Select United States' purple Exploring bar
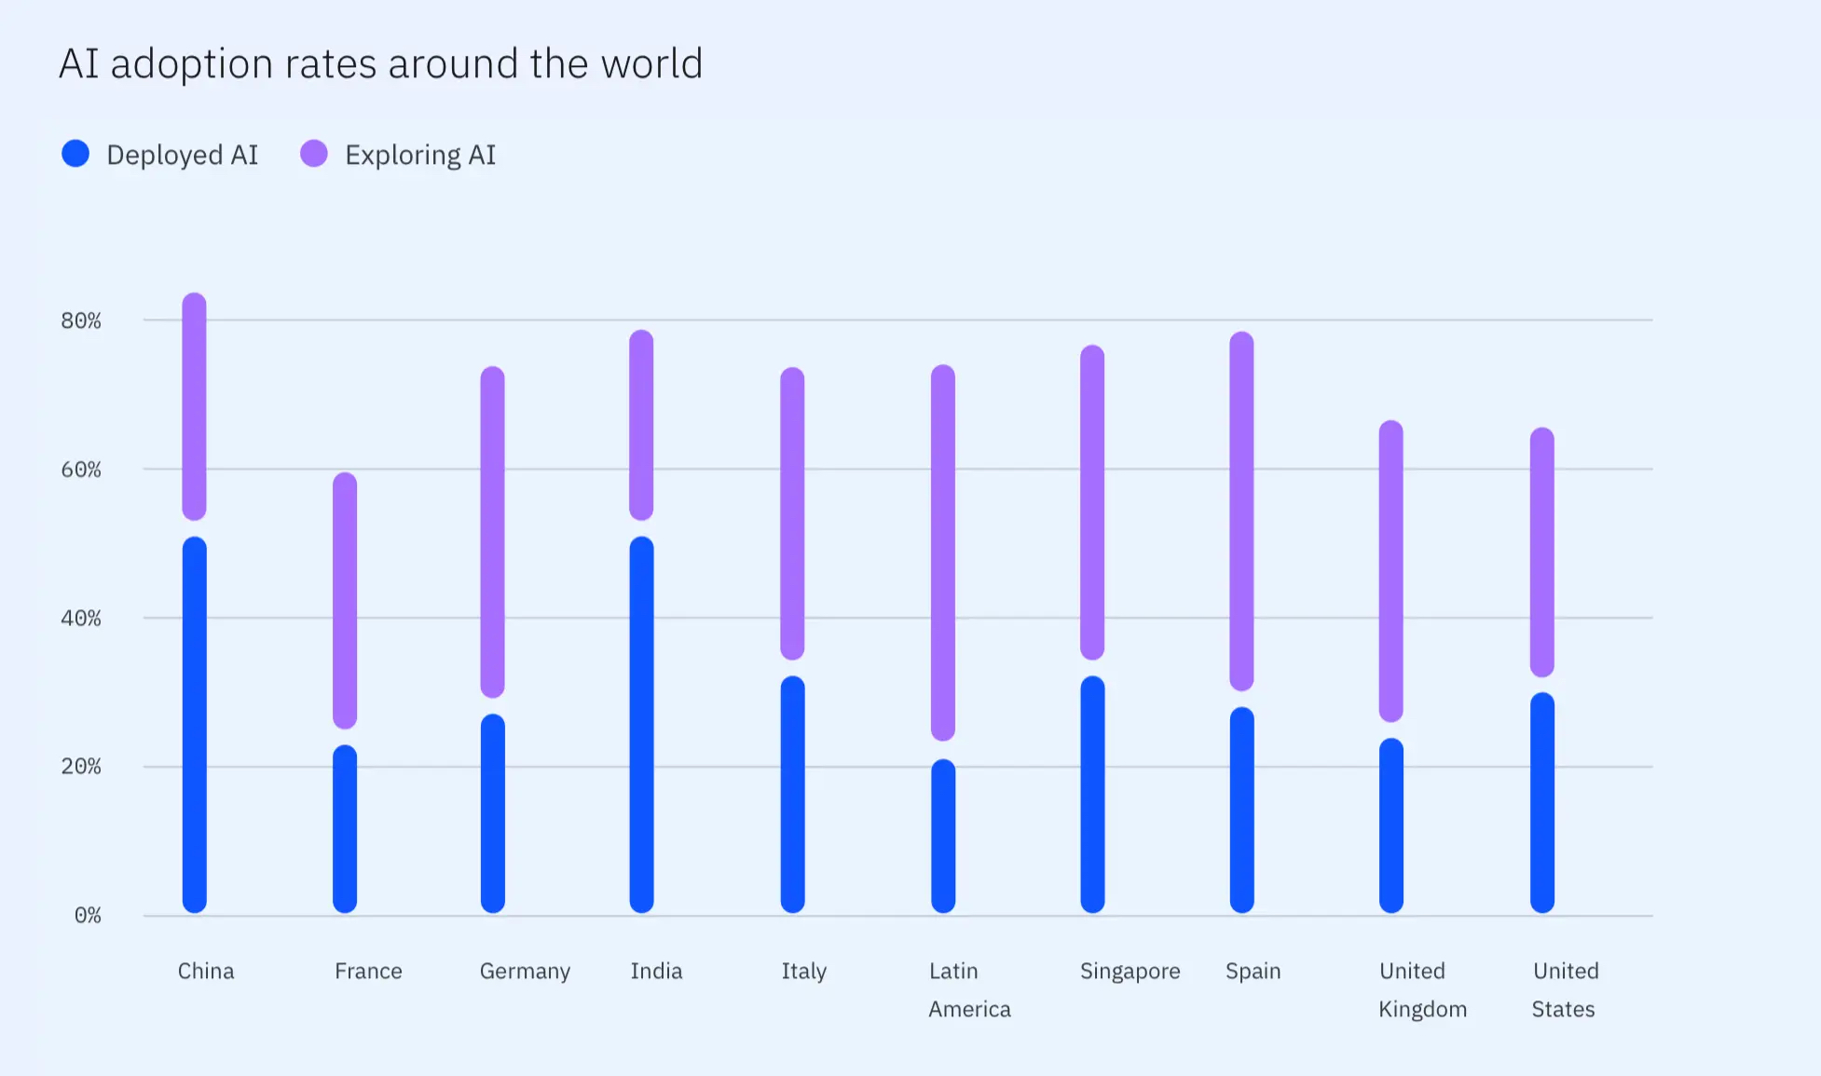The height and width of the screenshot is (1076, 1821). pyautogui.click(x=1542, y=552)
